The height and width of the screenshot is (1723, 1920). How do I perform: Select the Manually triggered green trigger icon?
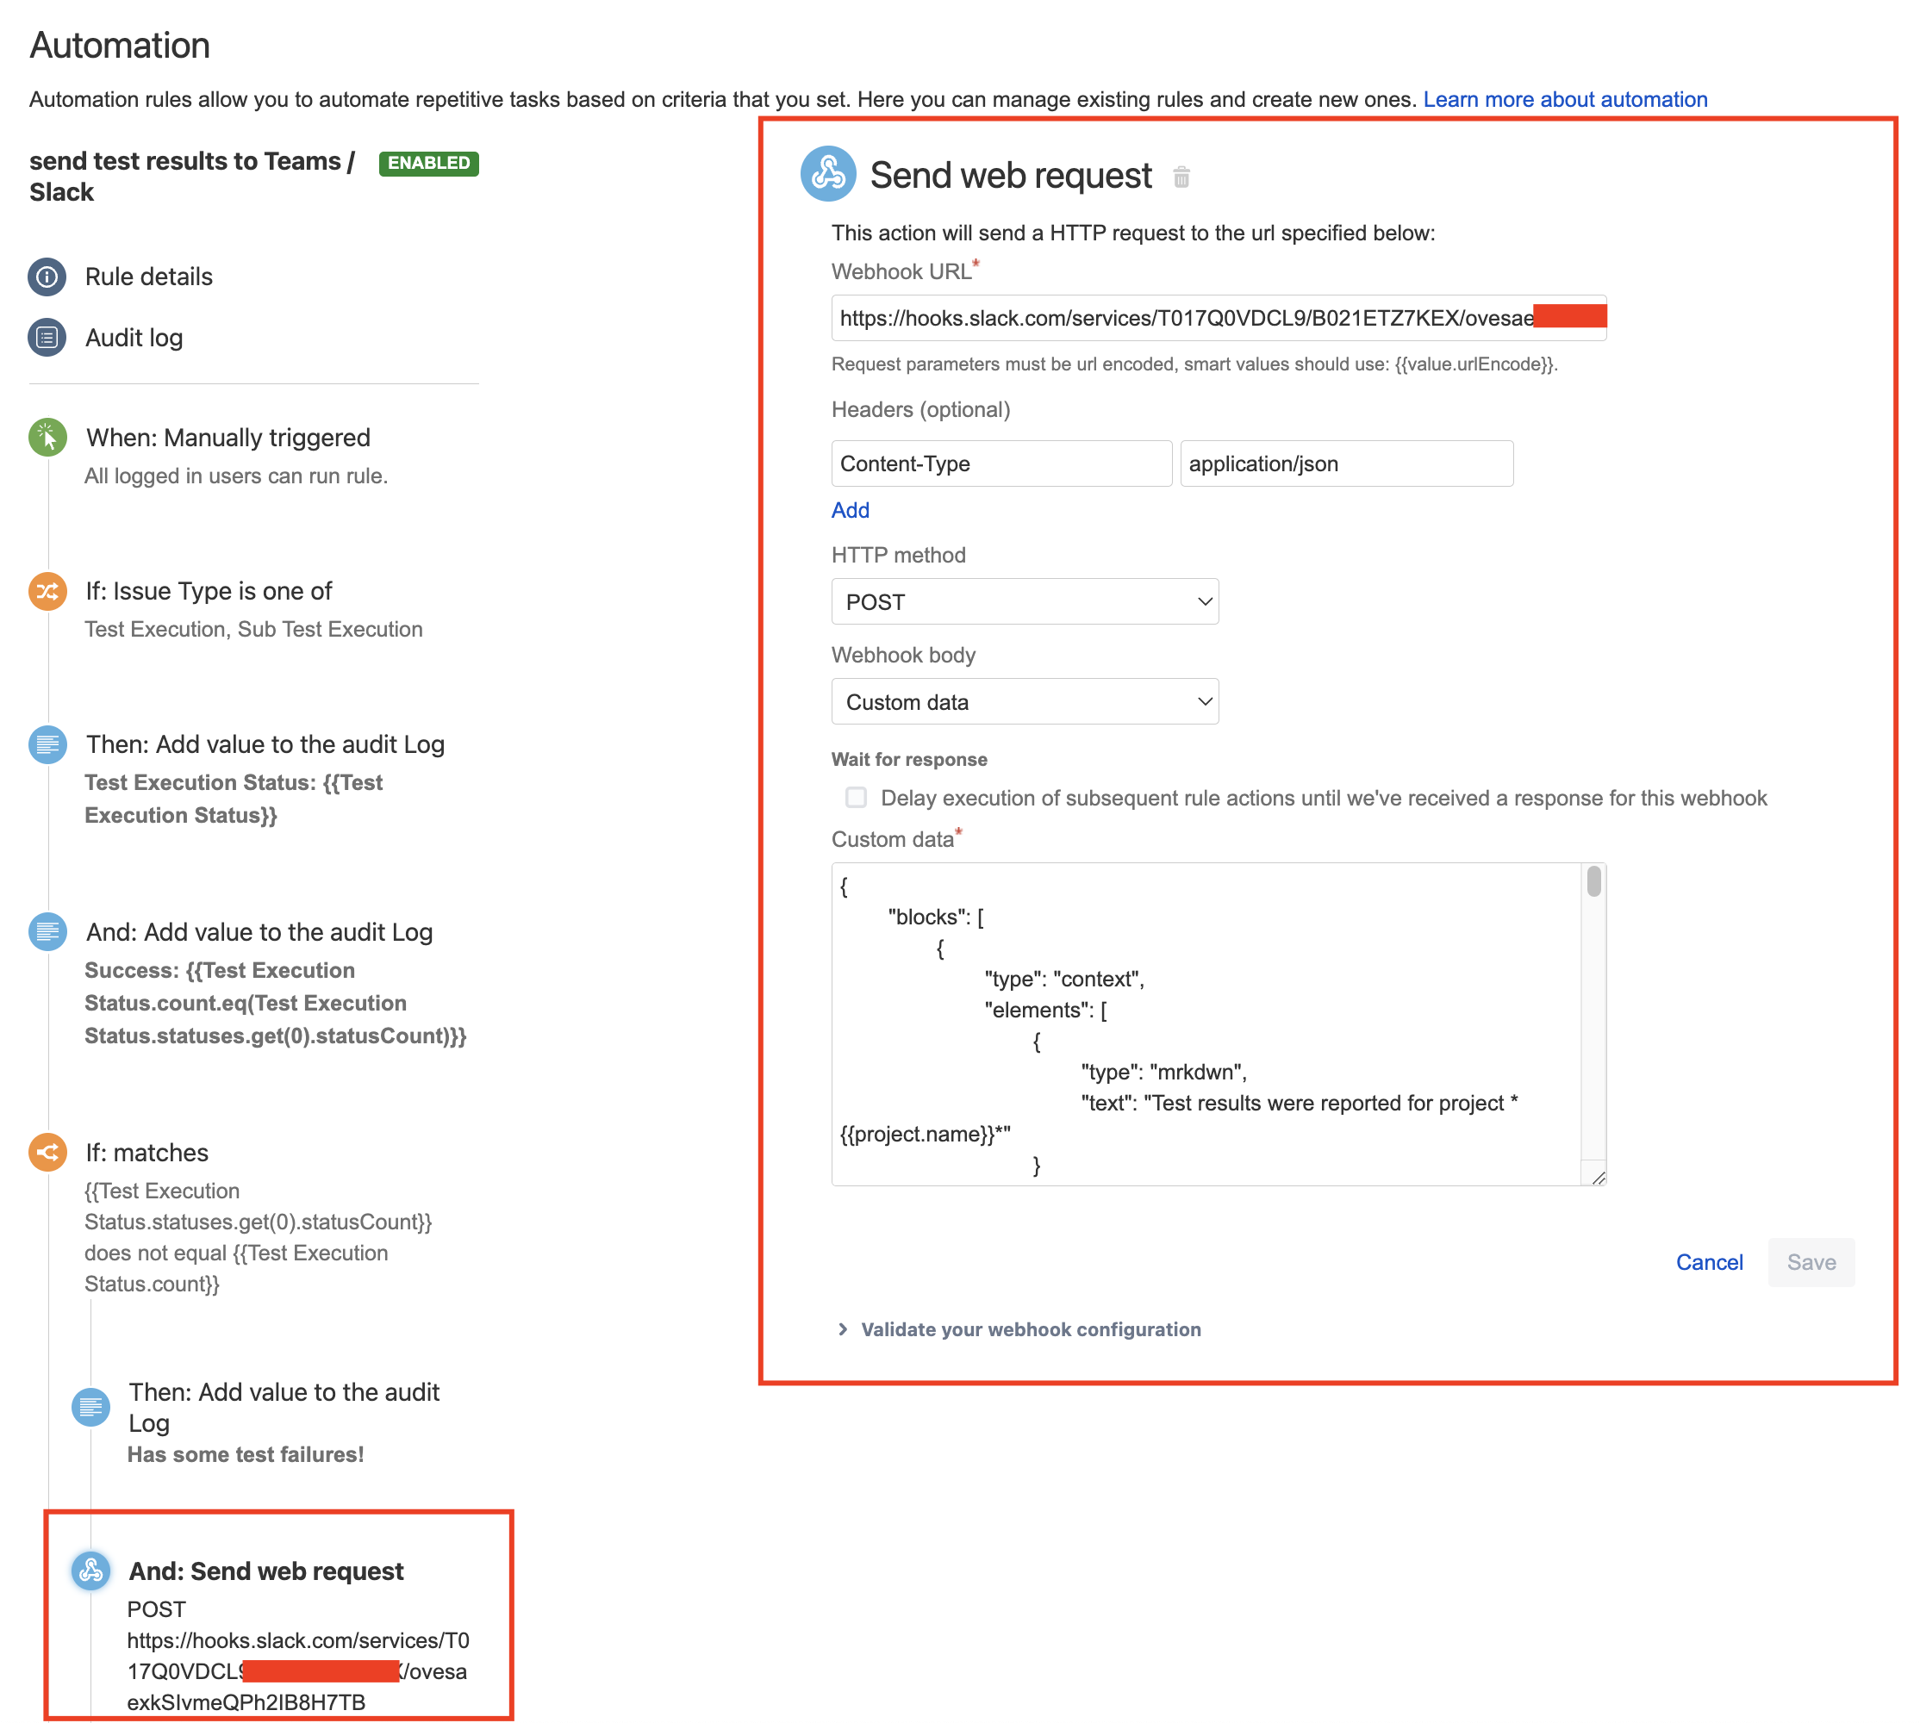[47, 438]
